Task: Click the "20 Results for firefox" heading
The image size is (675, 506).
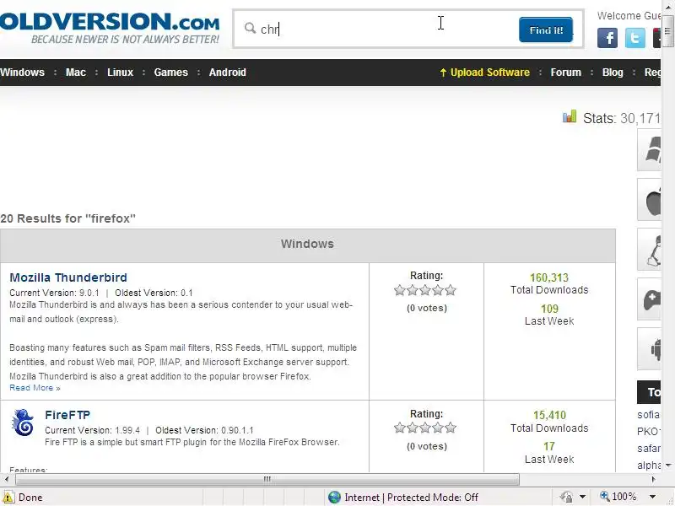Action: coord(68,218)
